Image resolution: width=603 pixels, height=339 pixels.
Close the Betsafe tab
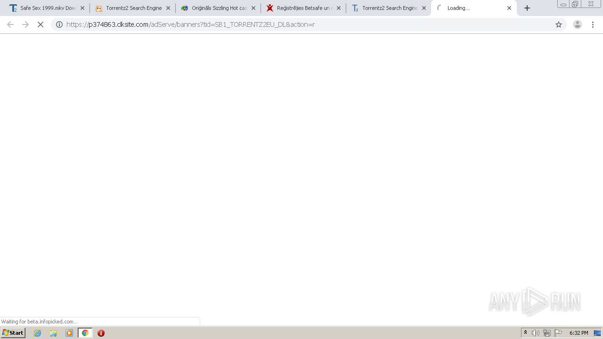[x=339, y=8]
